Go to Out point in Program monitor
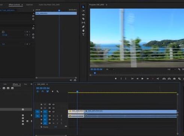The image size is (184, 136). [158, 79]
